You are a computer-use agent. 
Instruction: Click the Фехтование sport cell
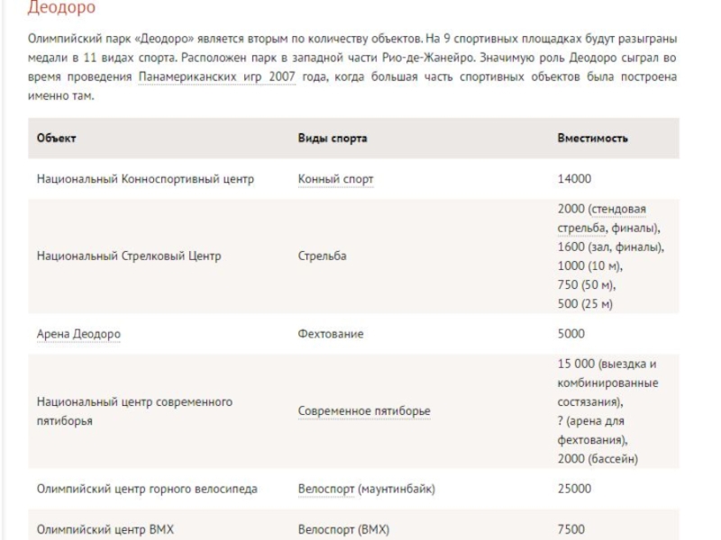(x=331, y=334)
